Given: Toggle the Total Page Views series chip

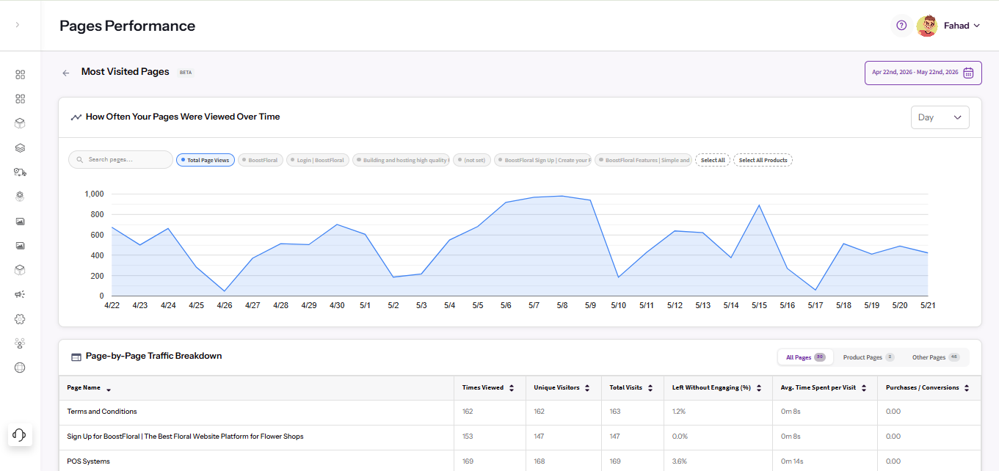Looking at the screenshot, I should 206,160.
